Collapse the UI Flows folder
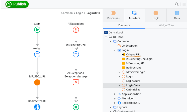 tap(106, 37)
